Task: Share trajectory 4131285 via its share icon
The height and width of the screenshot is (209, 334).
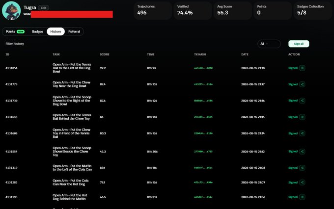Action: click(302, 183)
